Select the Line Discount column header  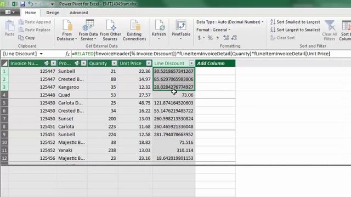[169, 63]
